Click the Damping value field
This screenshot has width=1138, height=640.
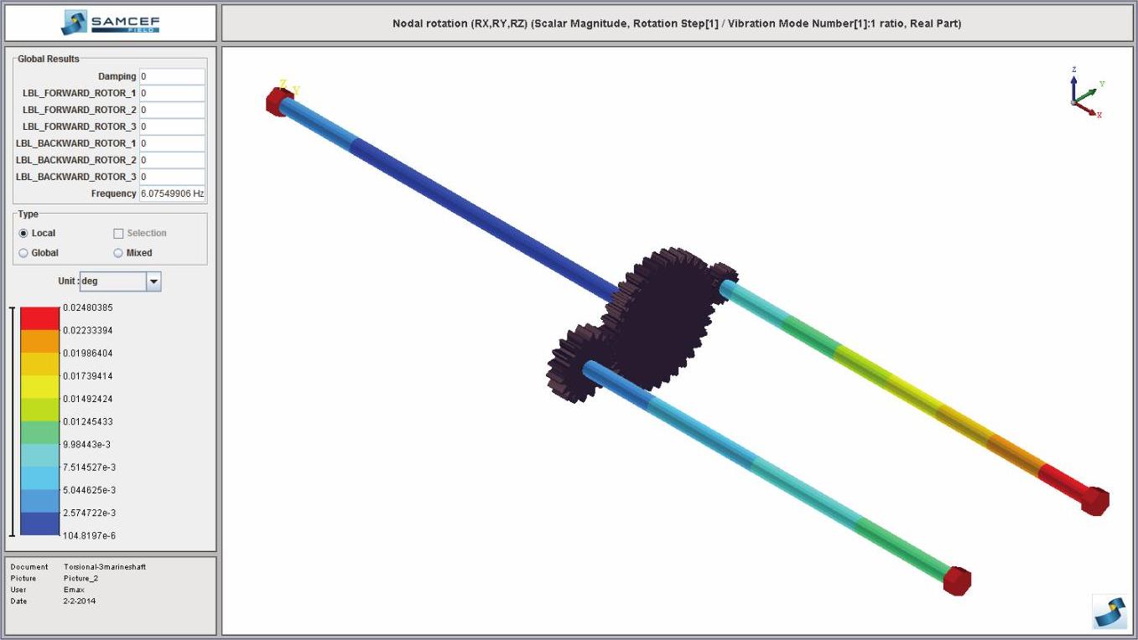tap(172, 76)
